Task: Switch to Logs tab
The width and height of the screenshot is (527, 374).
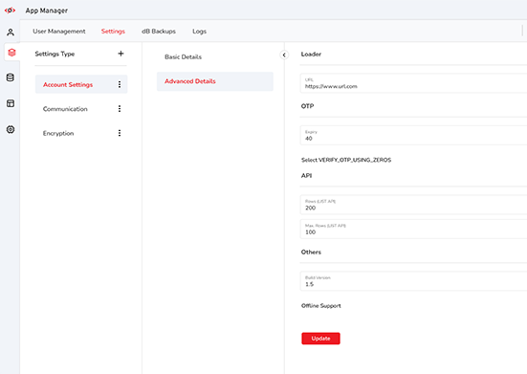Action: [199, 32]
